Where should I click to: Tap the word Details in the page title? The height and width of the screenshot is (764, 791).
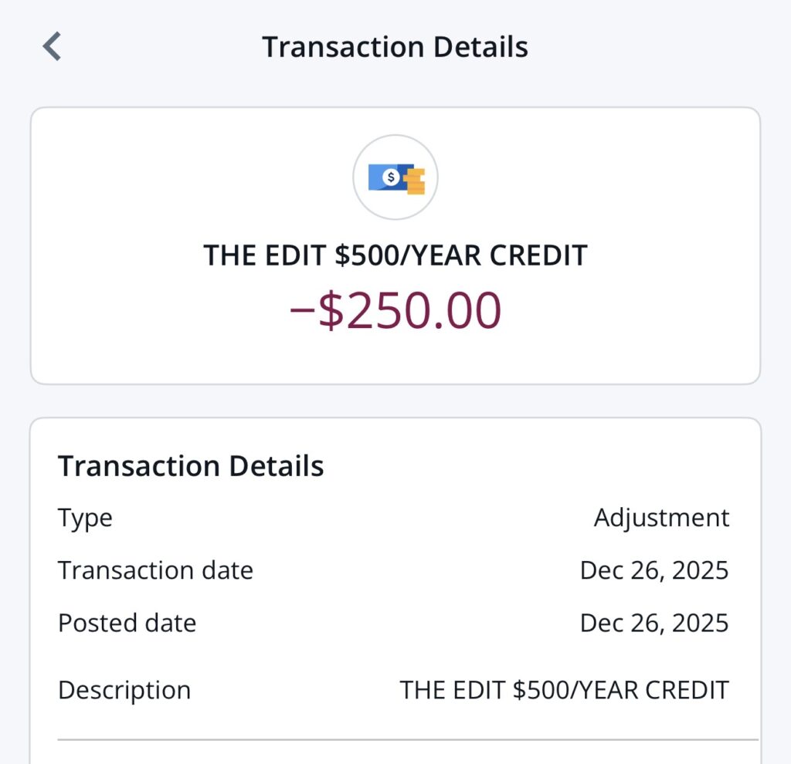(480, 47)
